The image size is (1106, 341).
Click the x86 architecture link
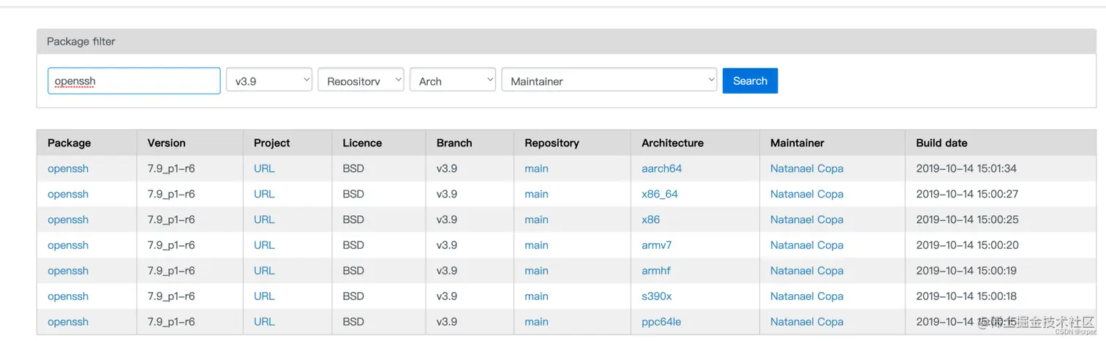point(650,220)
